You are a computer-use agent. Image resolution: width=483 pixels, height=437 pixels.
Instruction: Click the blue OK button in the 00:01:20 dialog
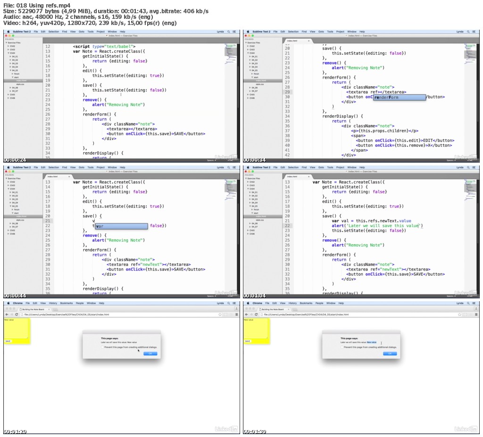[x=150, y=354]
